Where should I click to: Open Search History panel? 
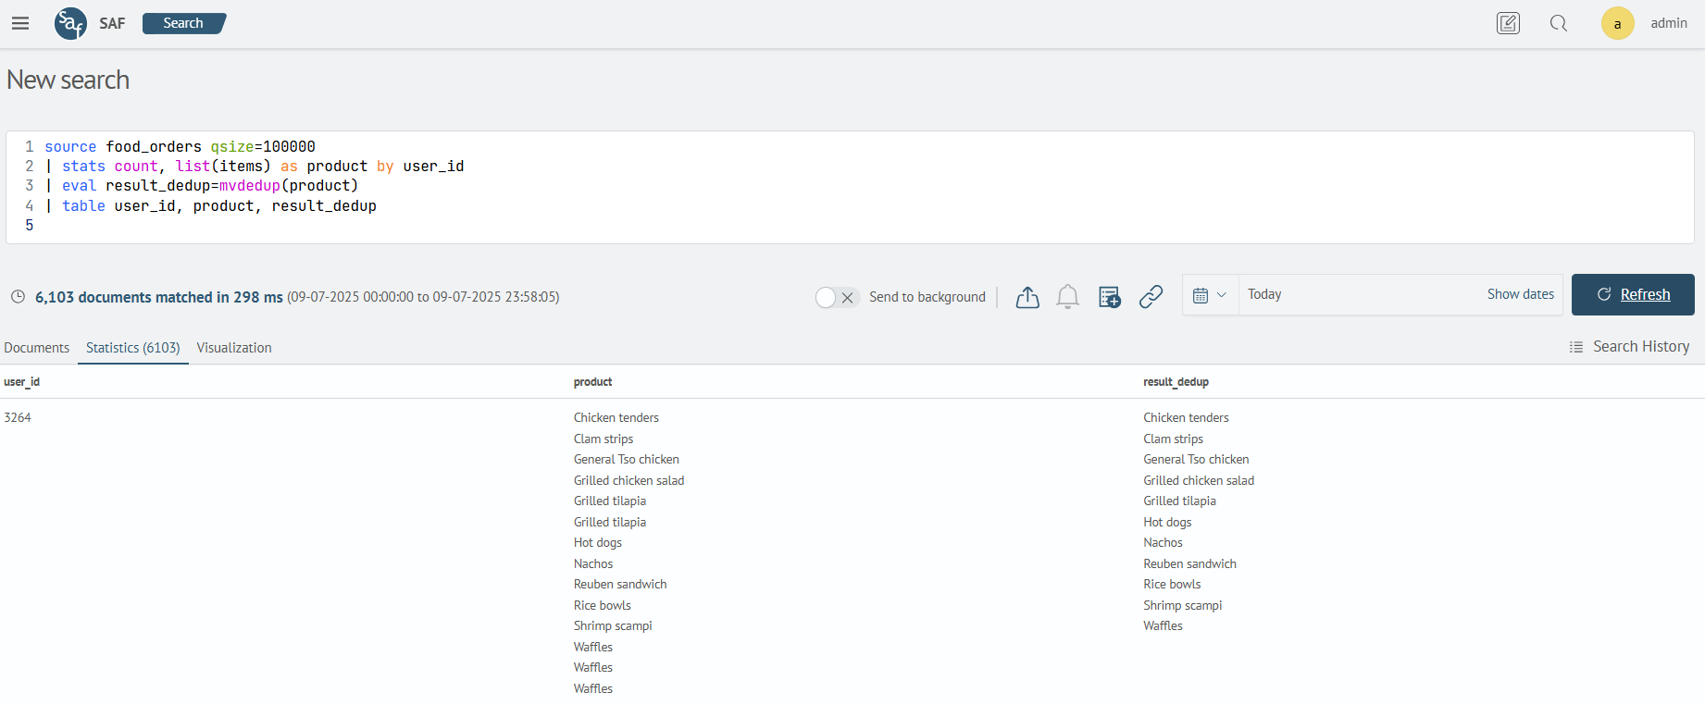1629,346
